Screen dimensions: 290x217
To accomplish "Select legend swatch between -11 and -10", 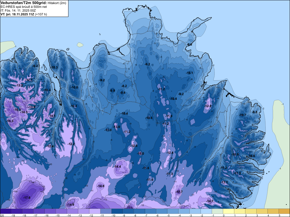I will pyautogui.click(x=106, y=211).
